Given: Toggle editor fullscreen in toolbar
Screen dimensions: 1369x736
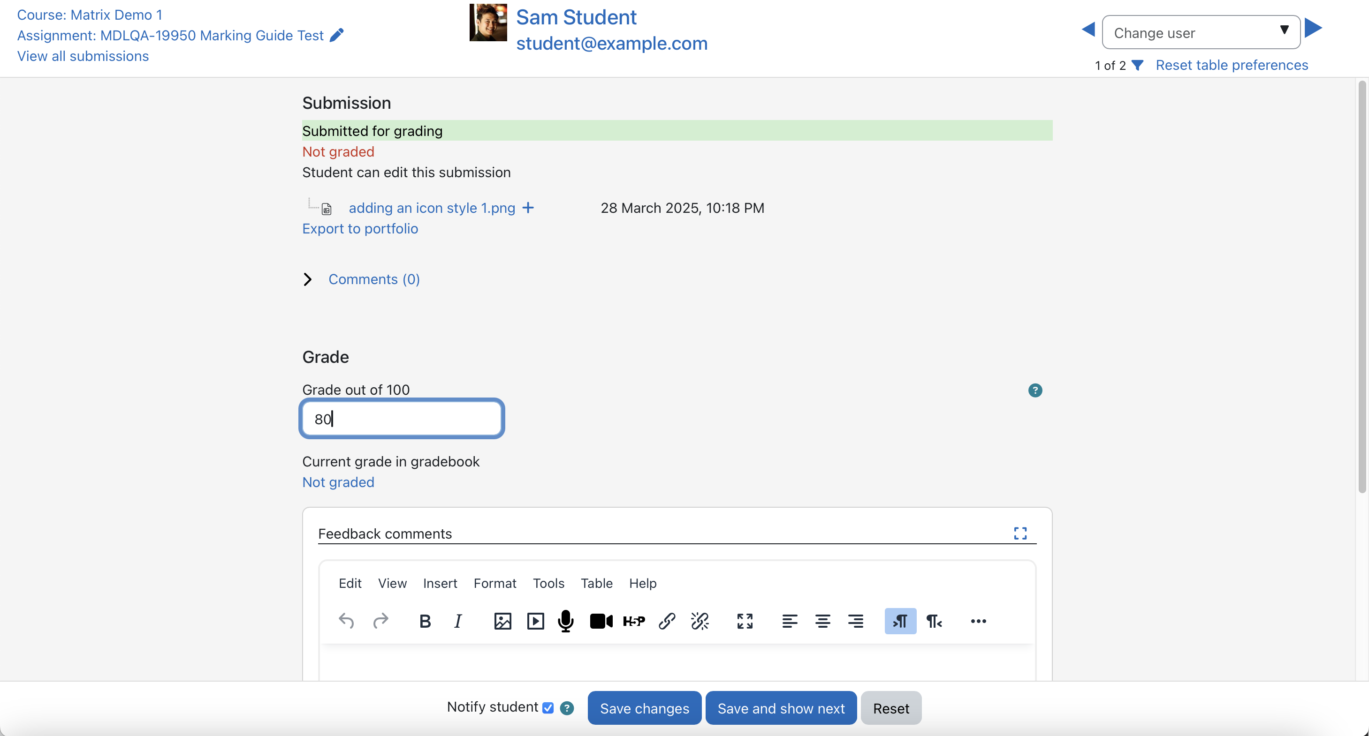Looking at the screenshot, I should point(745,621).
